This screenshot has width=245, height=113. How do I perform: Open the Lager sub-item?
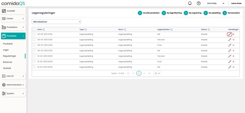[6, 50]
